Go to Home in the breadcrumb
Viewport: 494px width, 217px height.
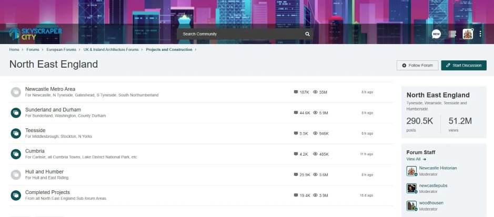[14, 50]
